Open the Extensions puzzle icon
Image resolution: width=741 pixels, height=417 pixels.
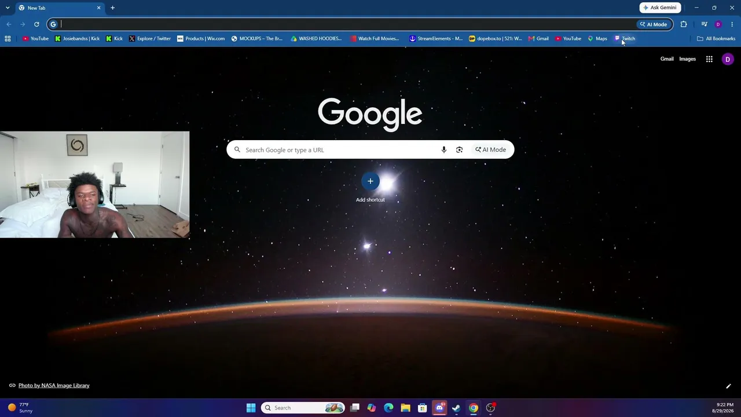pos(684,24)
